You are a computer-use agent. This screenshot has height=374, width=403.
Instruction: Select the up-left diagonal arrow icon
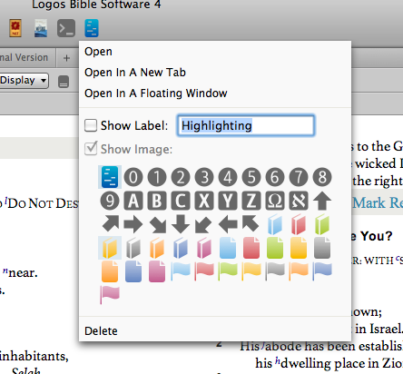[x=251, y=223]
